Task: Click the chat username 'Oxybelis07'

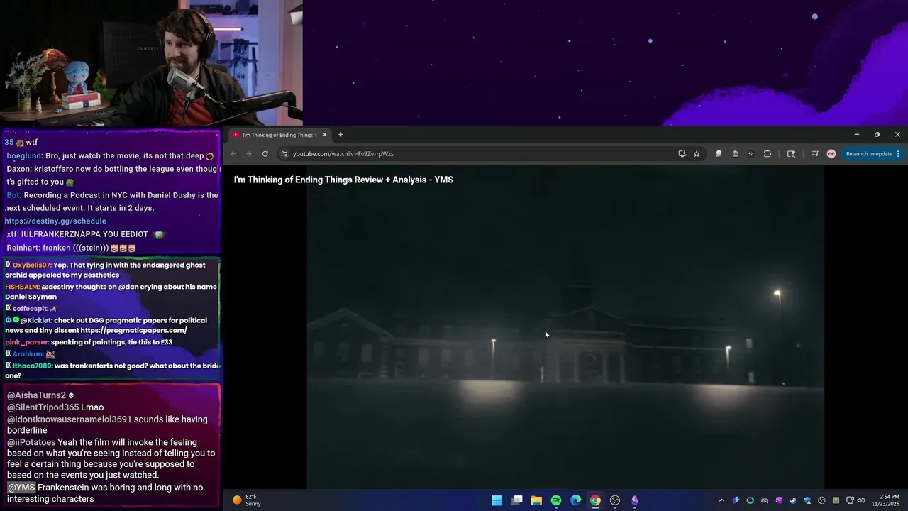Action: (x=31, y=265)
